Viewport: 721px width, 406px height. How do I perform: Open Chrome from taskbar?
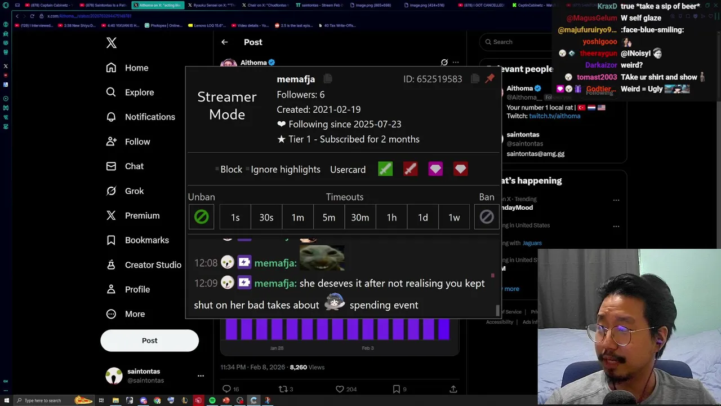tap(157, 400)
